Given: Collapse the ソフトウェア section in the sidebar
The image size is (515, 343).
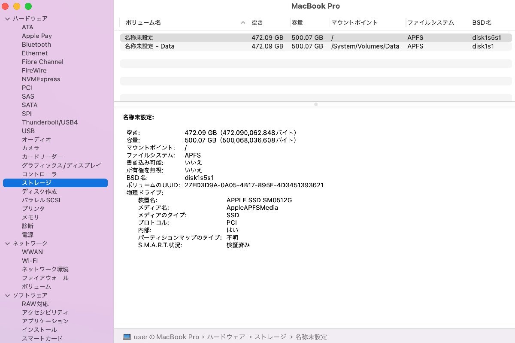Looking at the screenshot, I should [x=7, y=295].
